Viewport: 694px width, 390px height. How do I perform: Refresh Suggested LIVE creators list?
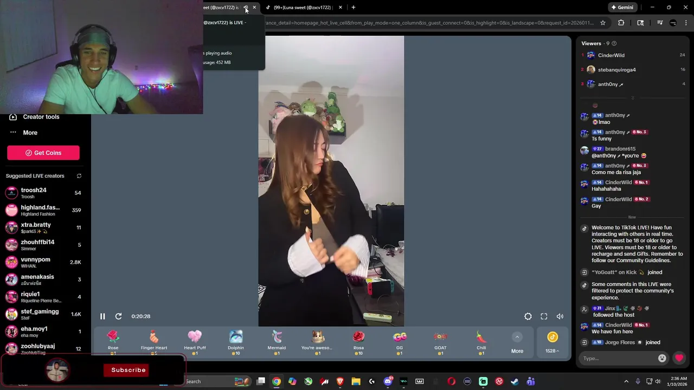[79, 176]
